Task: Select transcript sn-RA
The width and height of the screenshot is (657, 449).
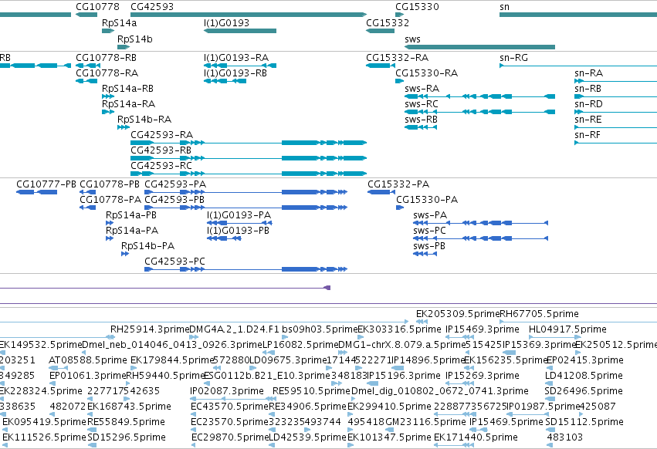Action: (x=615, y=81)
